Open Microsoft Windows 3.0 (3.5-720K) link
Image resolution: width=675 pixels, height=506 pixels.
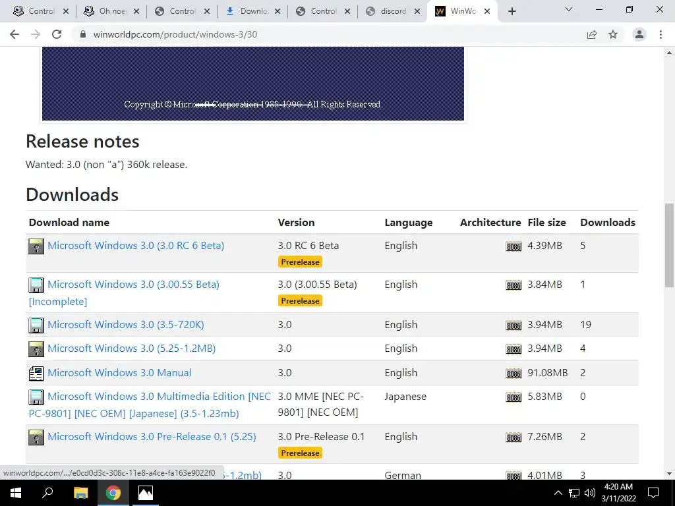(x=126, y=324)
